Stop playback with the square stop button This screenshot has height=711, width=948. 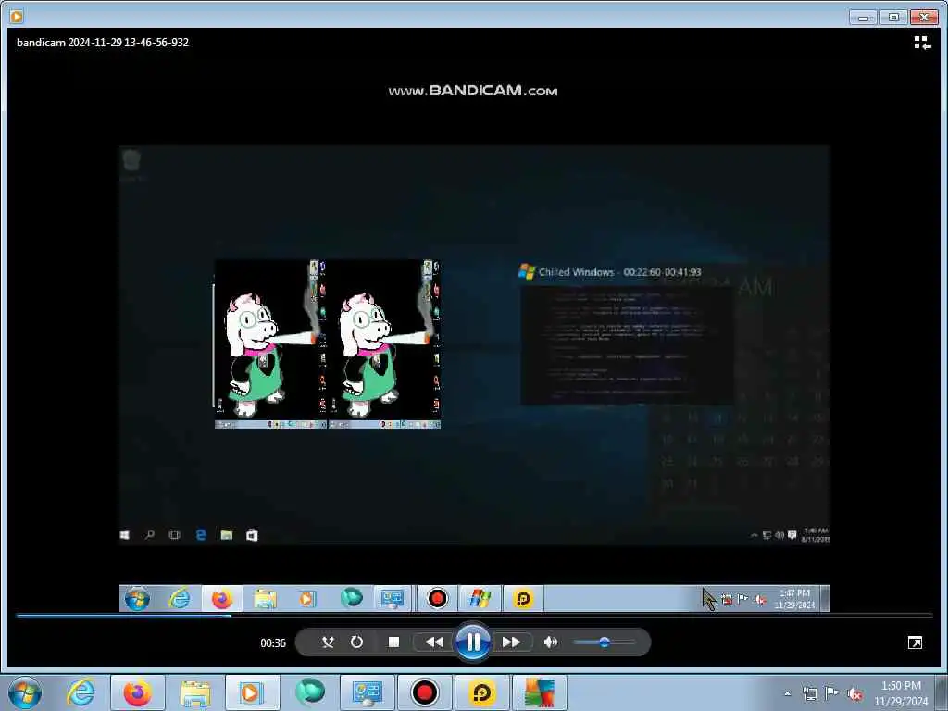[x=393, y=642]
